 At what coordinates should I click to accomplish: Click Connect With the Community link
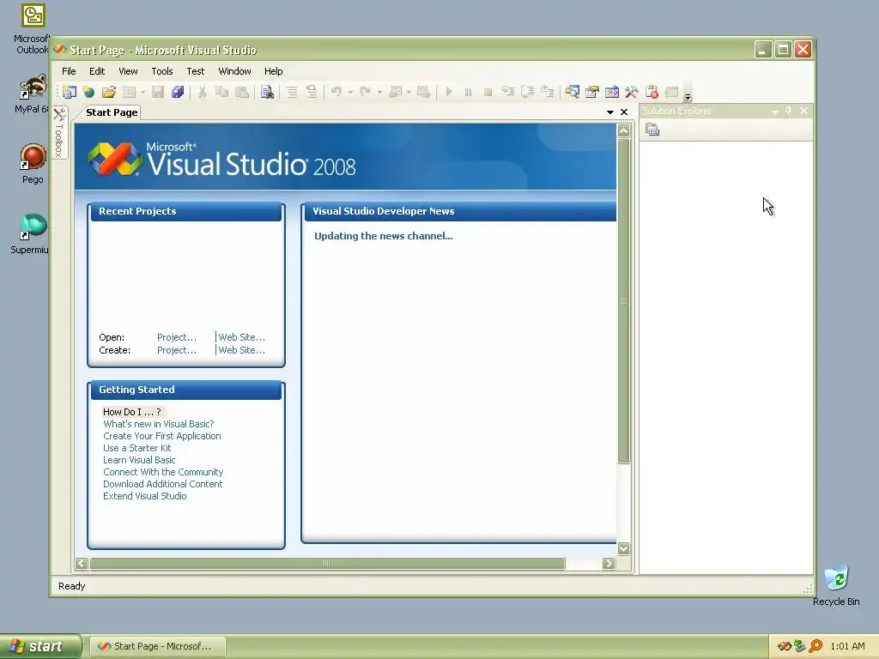pos(163,473)
